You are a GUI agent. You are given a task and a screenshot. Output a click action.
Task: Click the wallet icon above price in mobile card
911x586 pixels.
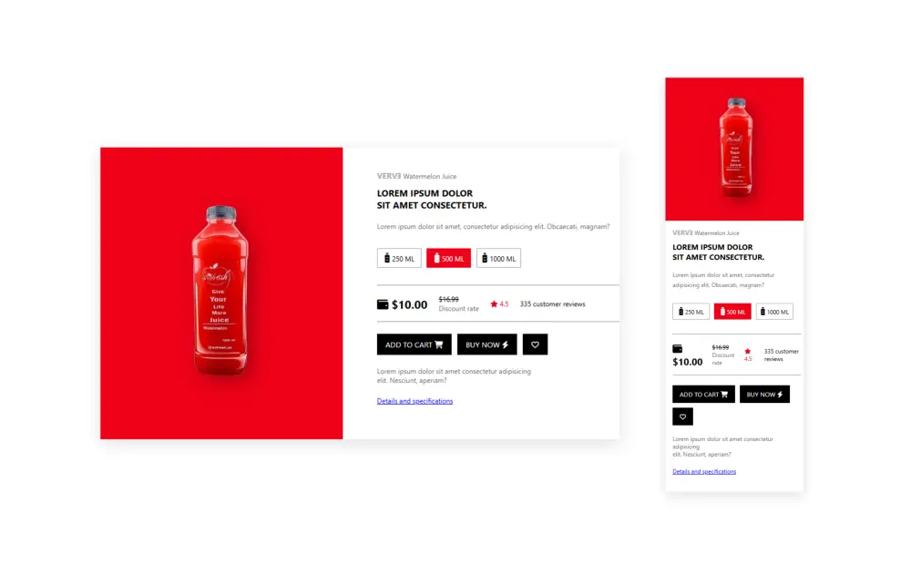pos(677,349)
